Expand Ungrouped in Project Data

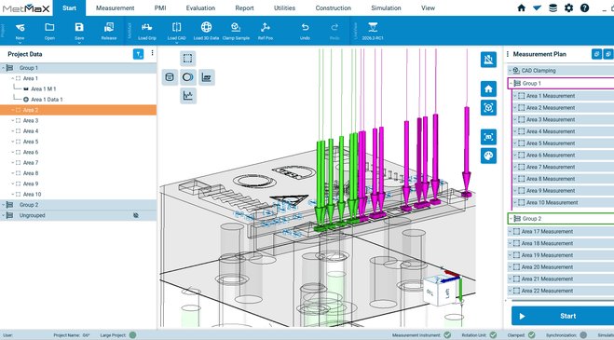click(x=3, y=215)
